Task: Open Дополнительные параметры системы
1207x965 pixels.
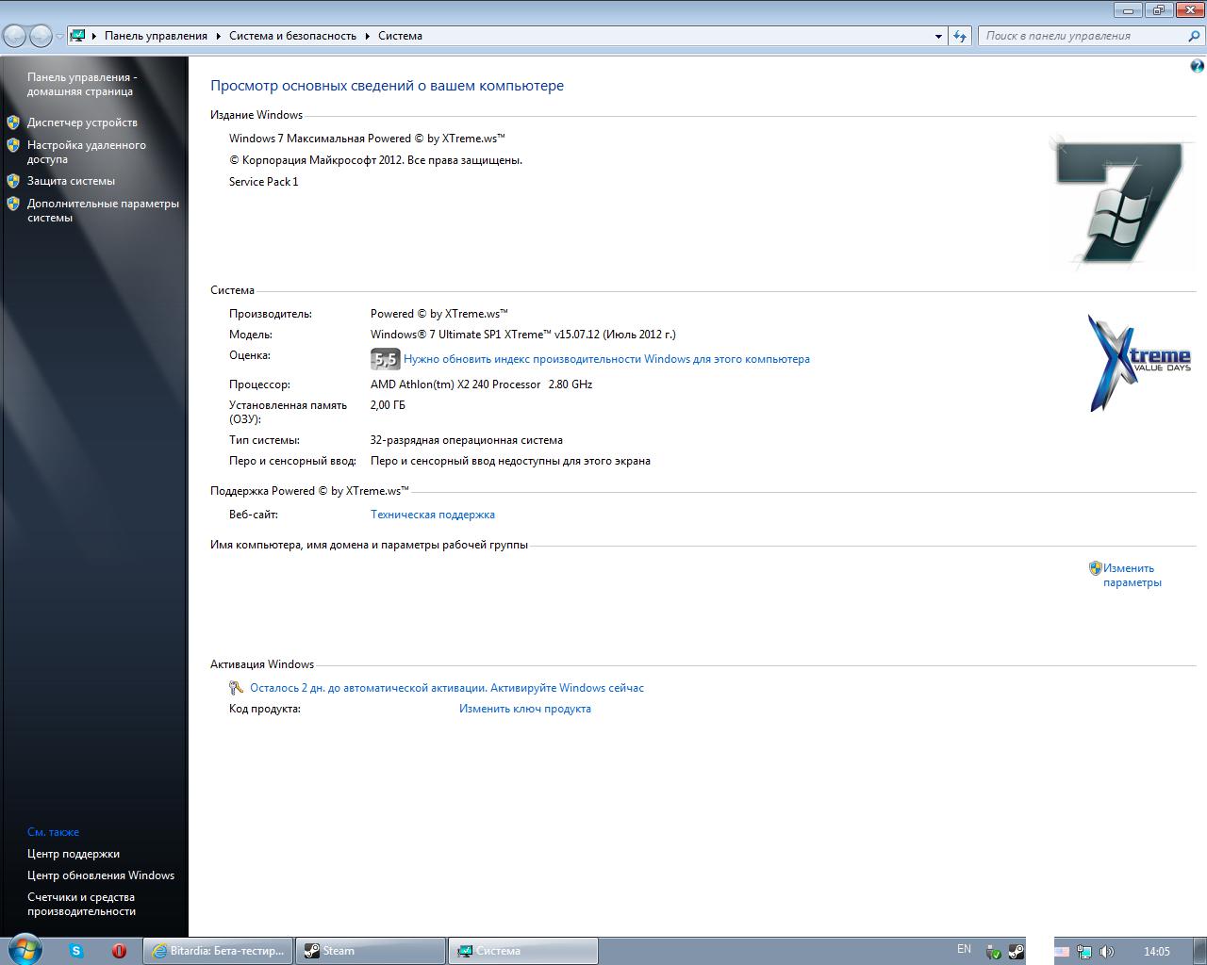Action: (103, 210)
